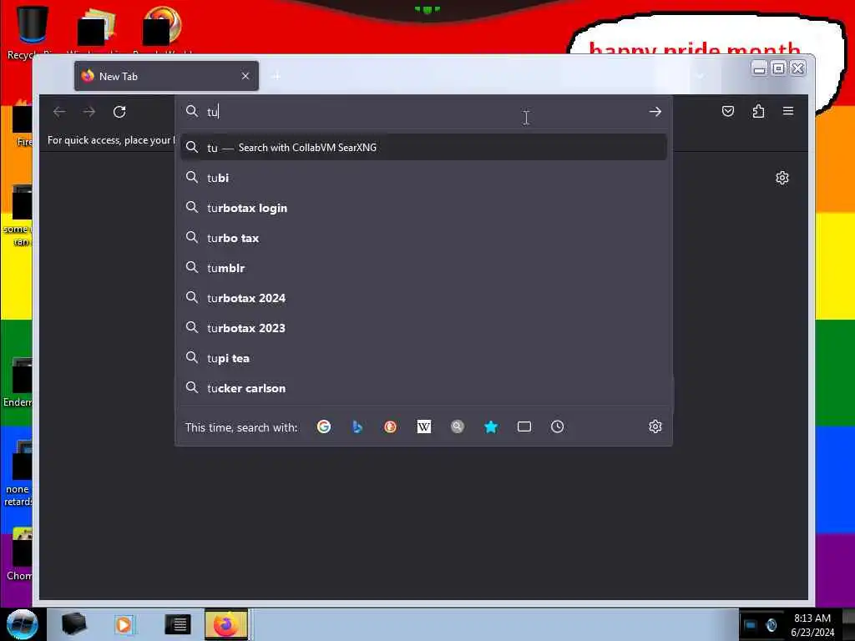Open the Extensions panel
This screenshot has width=855, height=641.
click(x=758, y=111)
